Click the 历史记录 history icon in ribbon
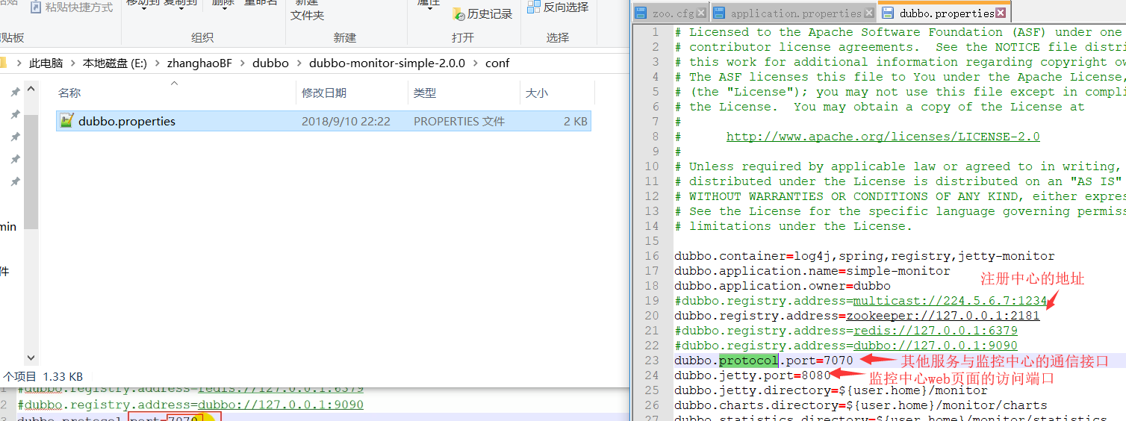This screenshot has height=421, width=1126. [x=458, y=13]
